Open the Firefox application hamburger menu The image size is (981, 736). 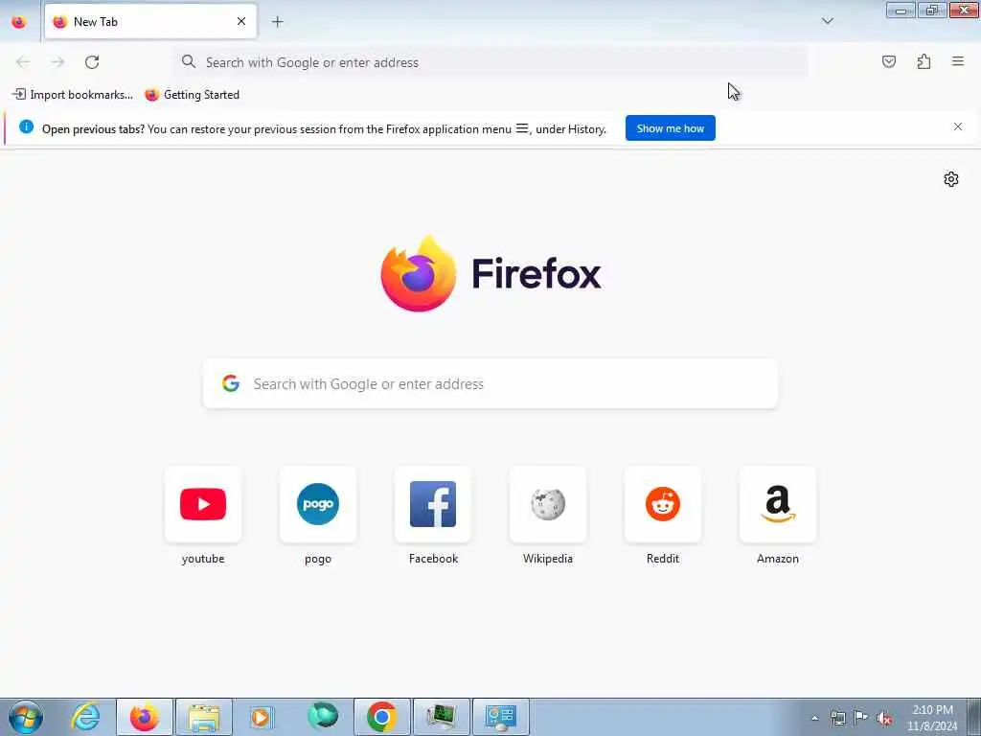[958, 61]
